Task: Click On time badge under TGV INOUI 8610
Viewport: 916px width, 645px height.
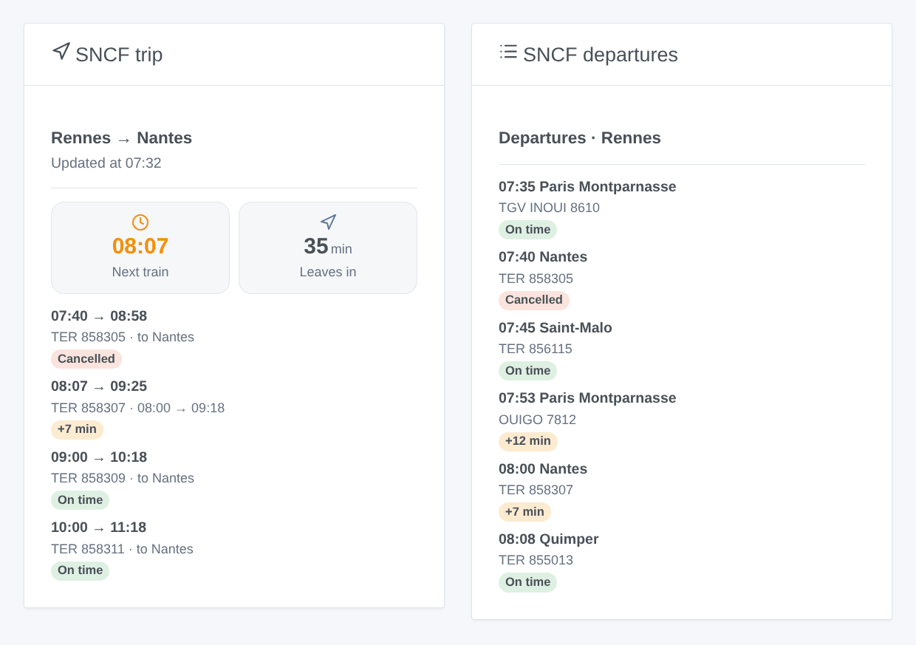Action: click(527, 230)
